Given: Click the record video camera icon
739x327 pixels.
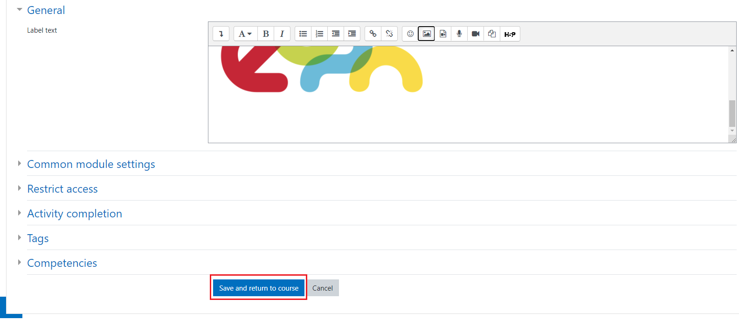Looking at the screenshot, I should click(x=476, y=34).
